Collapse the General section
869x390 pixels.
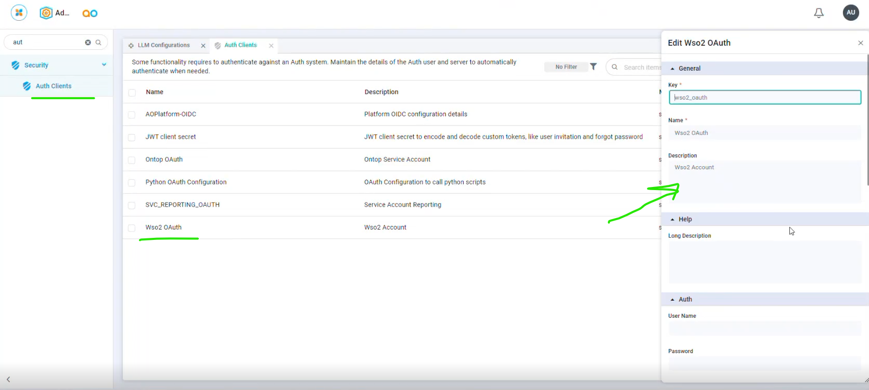[672, 69]
